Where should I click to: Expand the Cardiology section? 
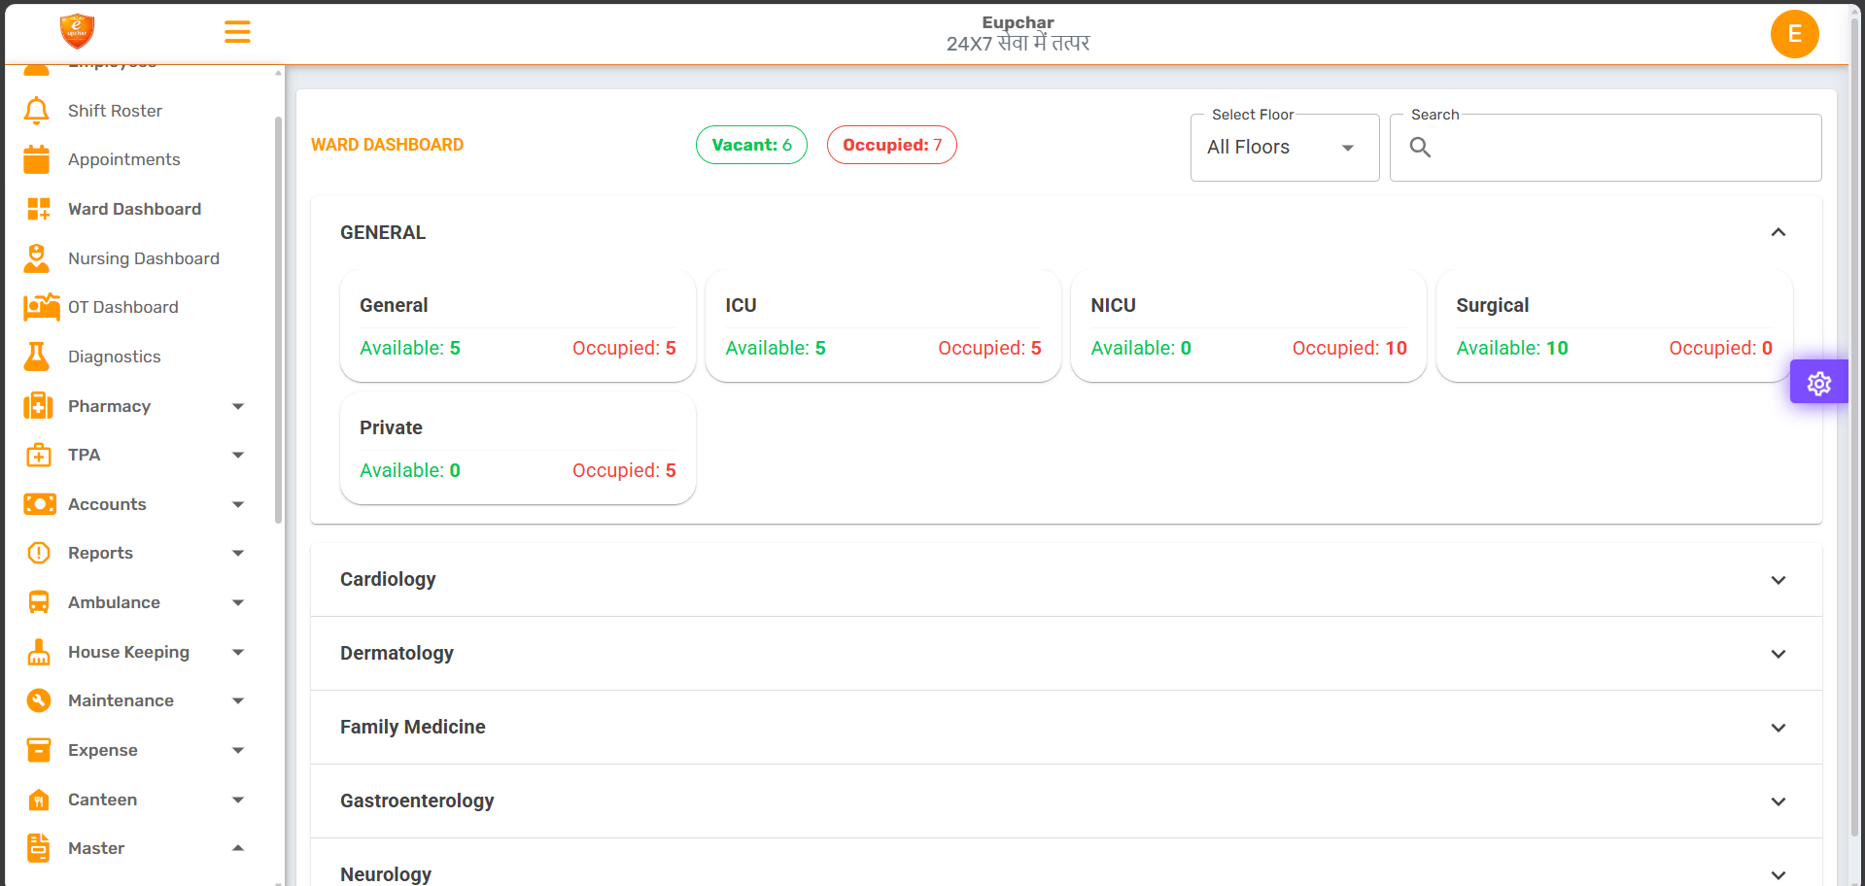(1779, 580)
